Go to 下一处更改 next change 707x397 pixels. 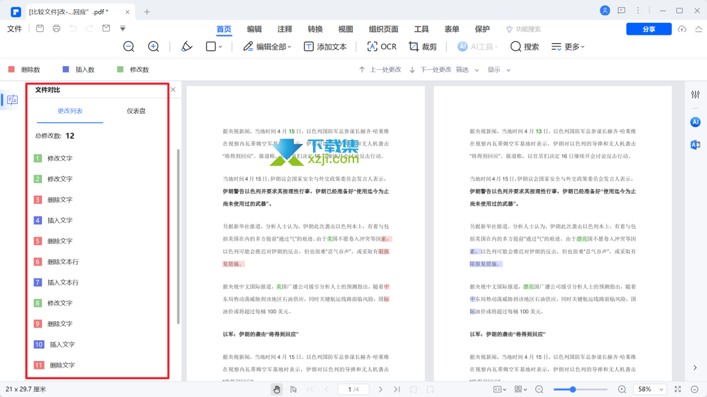click(x=430, y=70)
